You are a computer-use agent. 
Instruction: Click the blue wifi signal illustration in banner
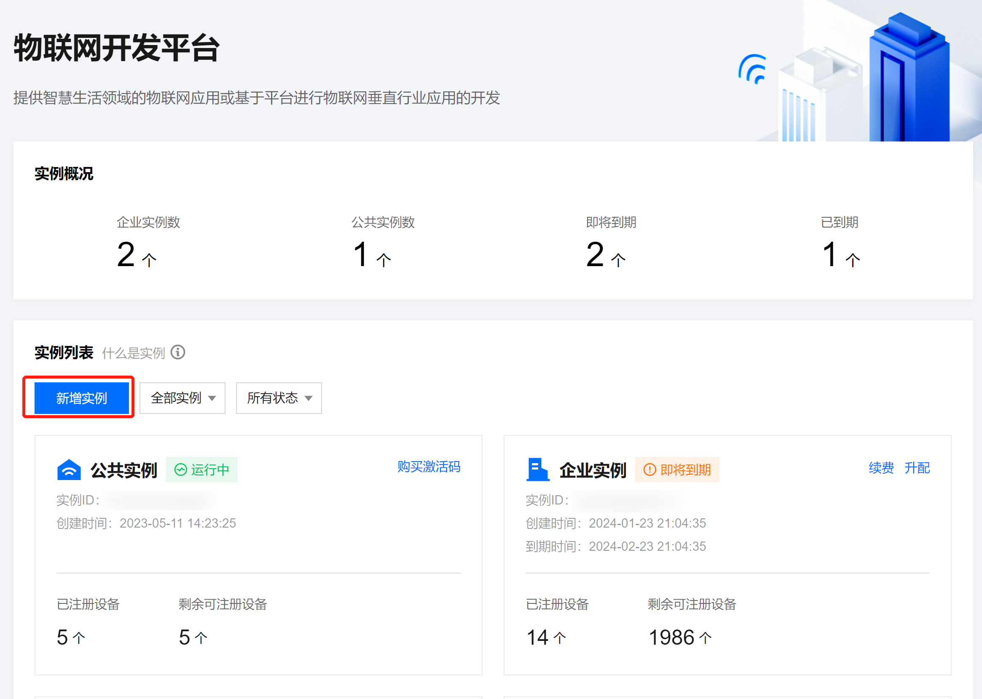tap(753, 69)
